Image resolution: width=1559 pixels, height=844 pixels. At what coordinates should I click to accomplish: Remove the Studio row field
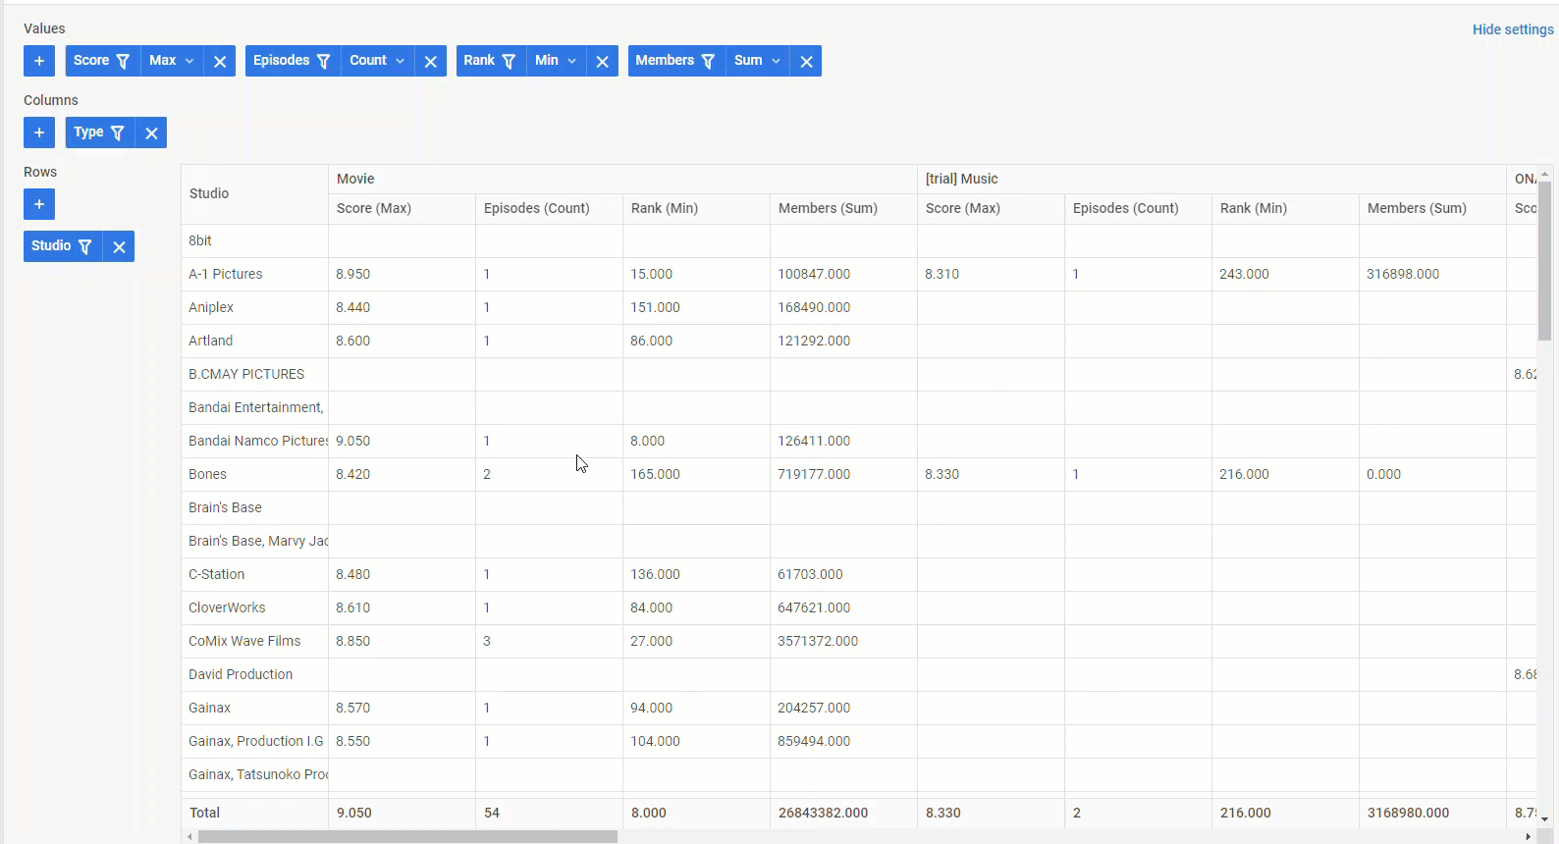(x=119, y=246)
